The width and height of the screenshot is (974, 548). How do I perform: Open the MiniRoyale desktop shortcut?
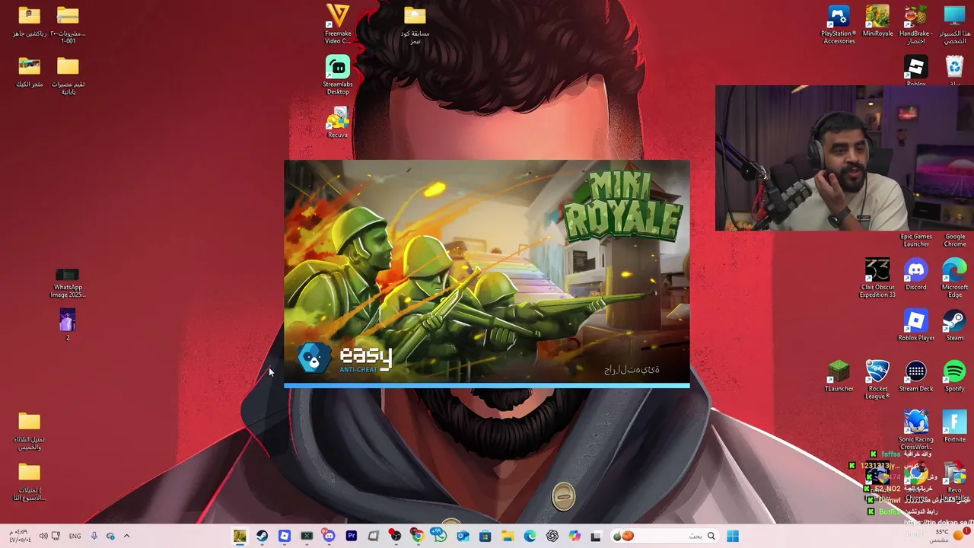877,22
